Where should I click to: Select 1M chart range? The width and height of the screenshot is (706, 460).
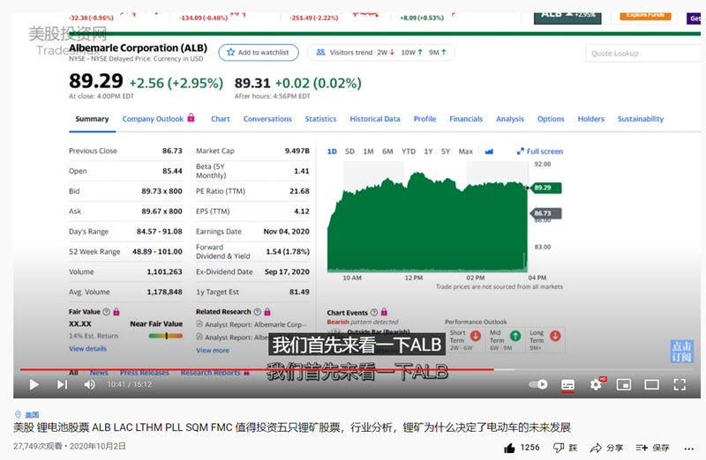coord(368,152)
